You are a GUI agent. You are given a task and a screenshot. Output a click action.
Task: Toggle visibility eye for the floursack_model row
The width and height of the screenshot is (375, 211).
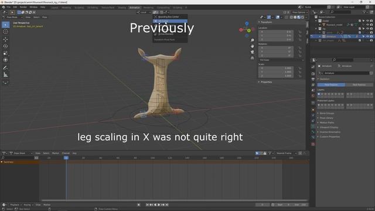coord(367,25)
